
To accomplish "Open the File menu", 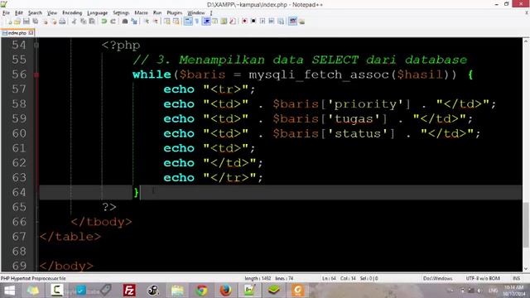I will (x=6, y=13).
